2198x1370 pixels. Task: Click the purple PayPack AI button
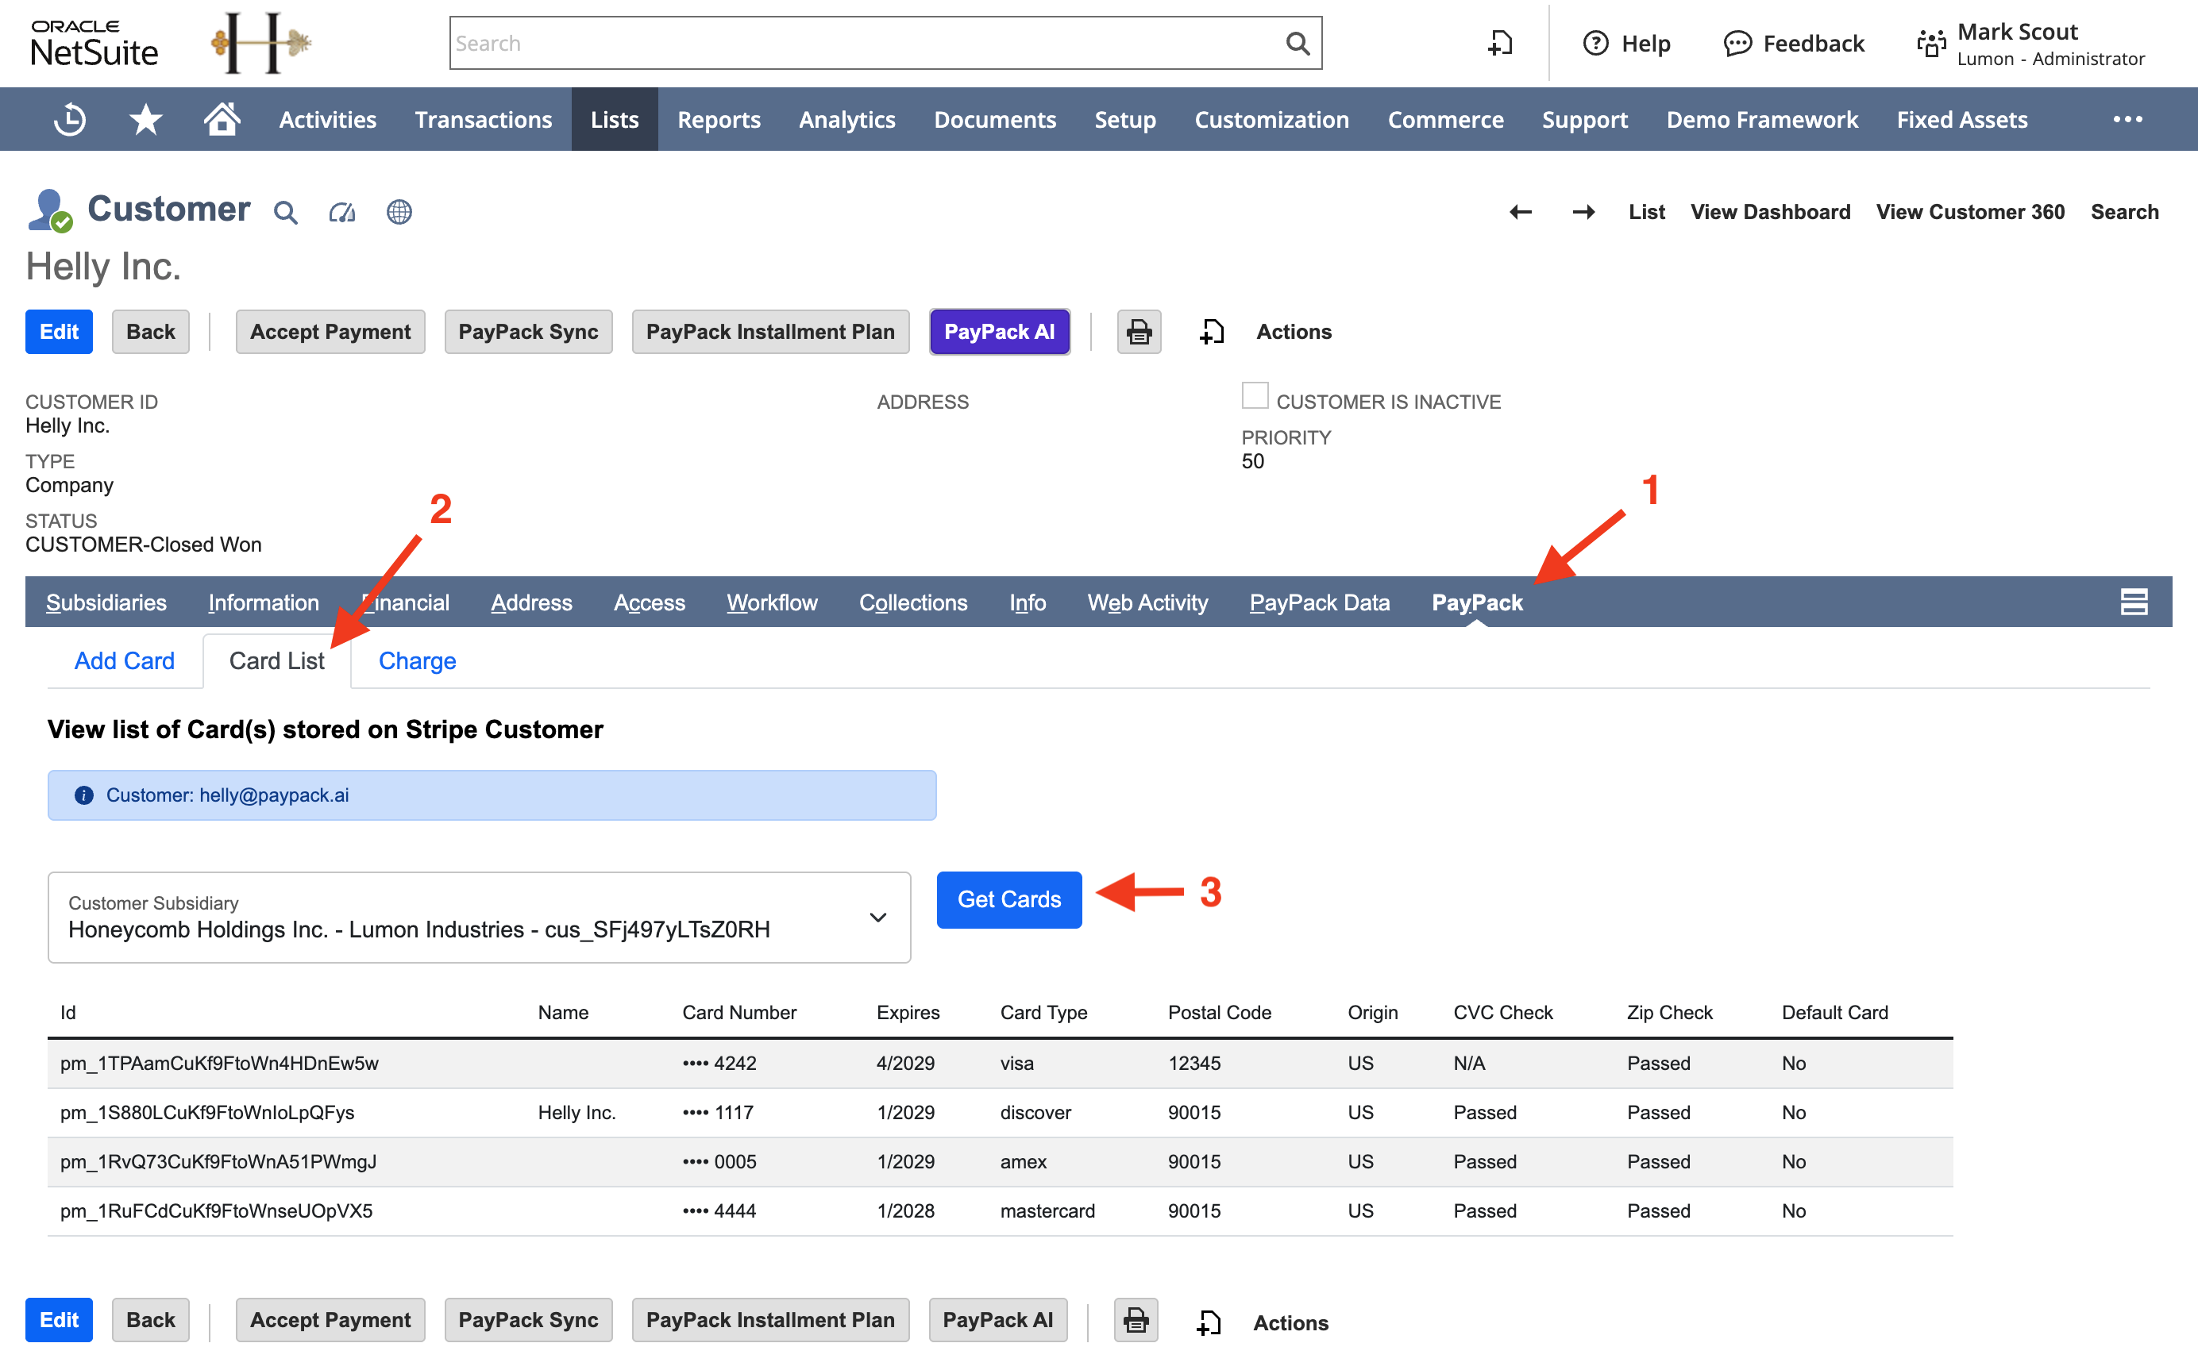[x=999, y=332]
